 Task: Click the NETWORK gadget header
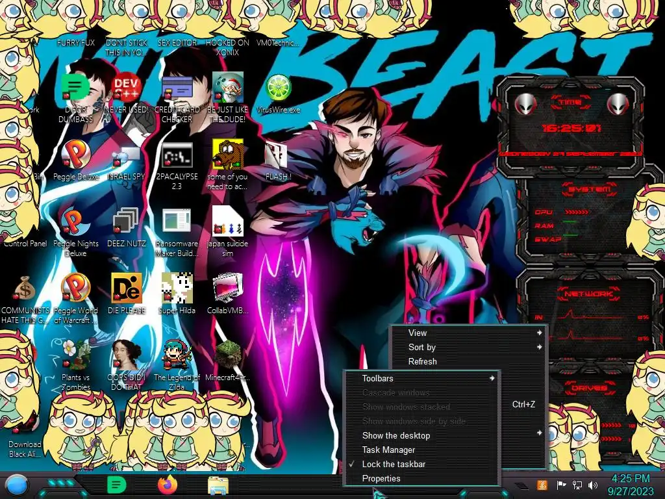588,294
